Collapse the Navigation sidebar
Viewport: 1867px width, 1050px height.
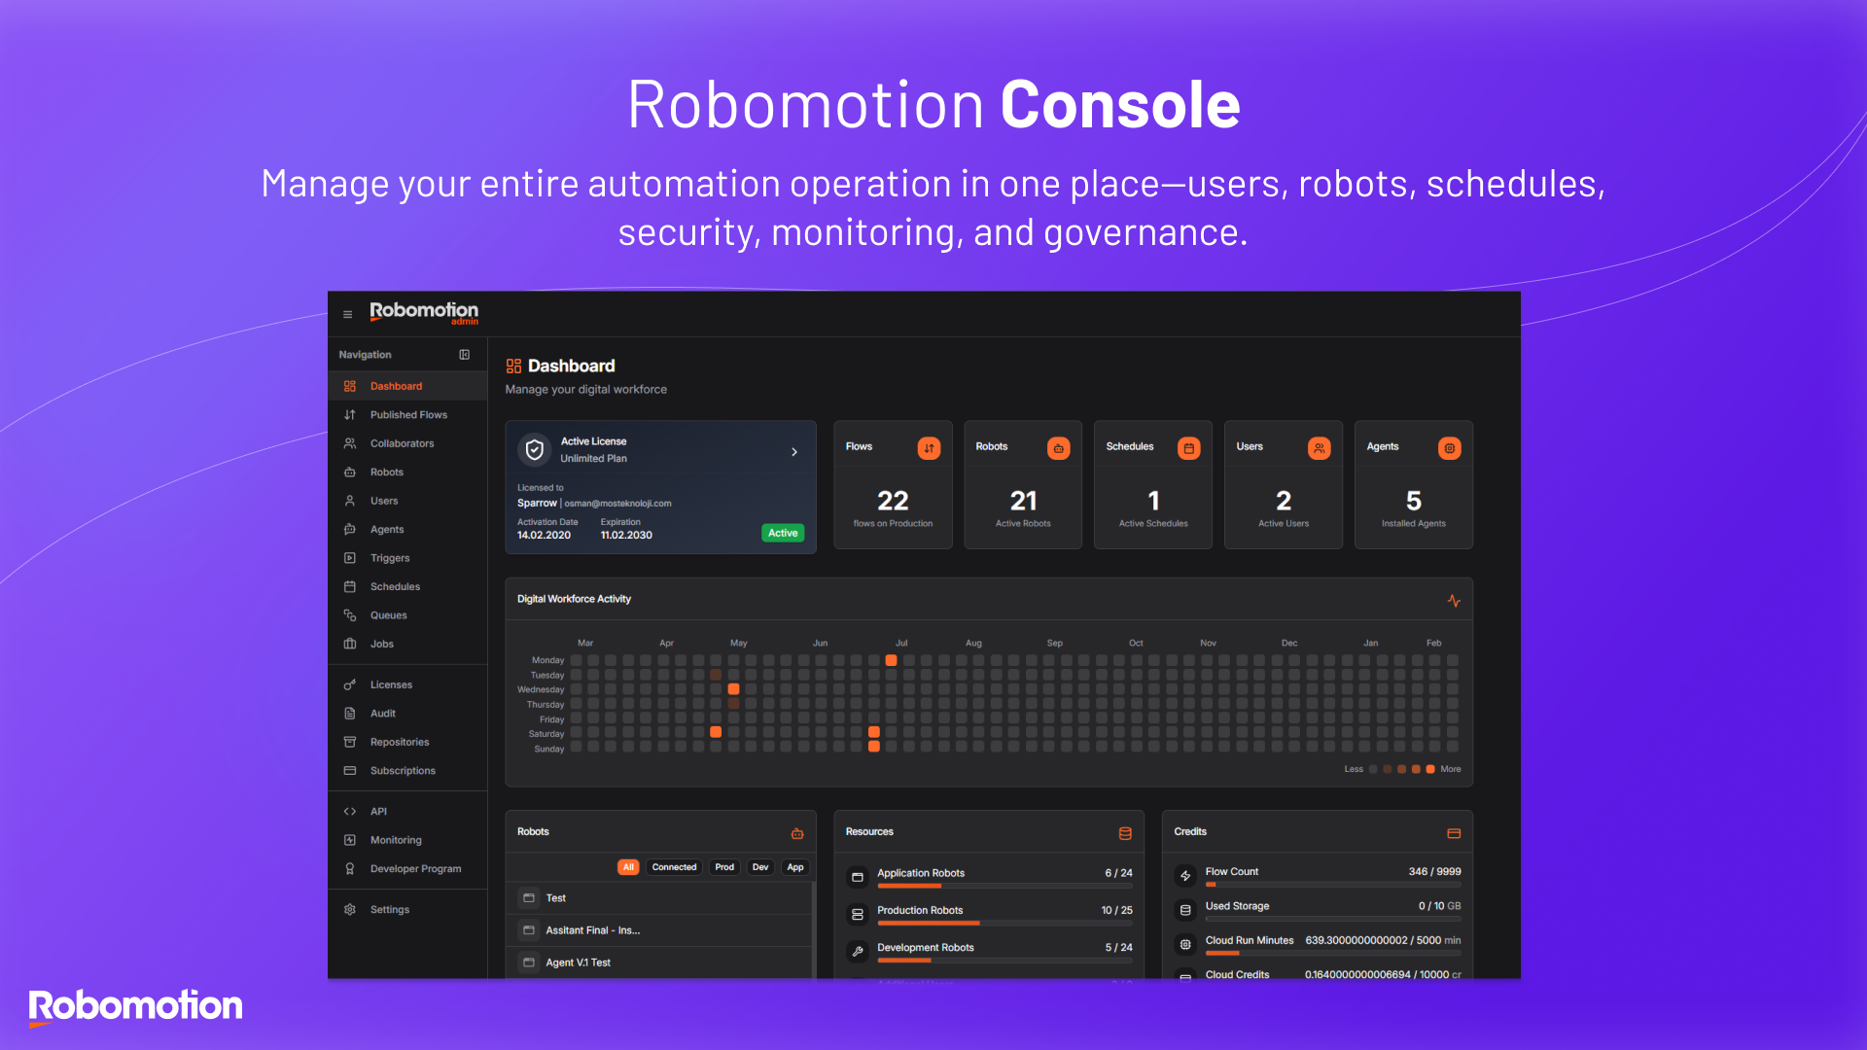pyautogui.click(x=465, y=354)
